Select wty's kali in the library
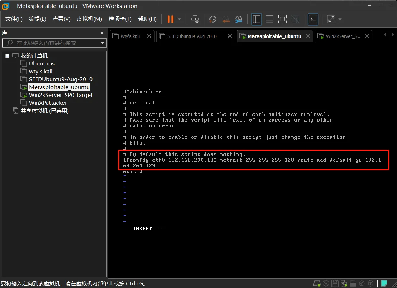This screenshot has height=288, width=397. pyautogui.click(x=41, y=72)
